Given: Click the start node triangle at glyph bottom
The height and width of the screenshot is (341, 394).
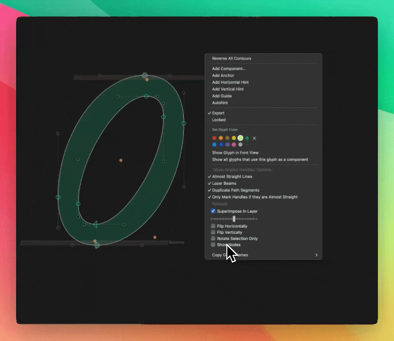Looking at the screenshot, I should 97,245.
